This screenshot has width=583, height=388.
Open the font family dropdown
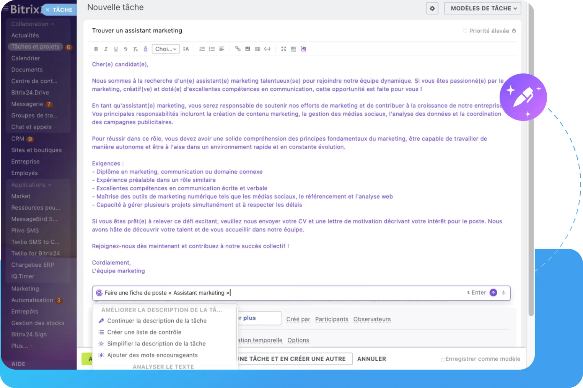point(166,49)
